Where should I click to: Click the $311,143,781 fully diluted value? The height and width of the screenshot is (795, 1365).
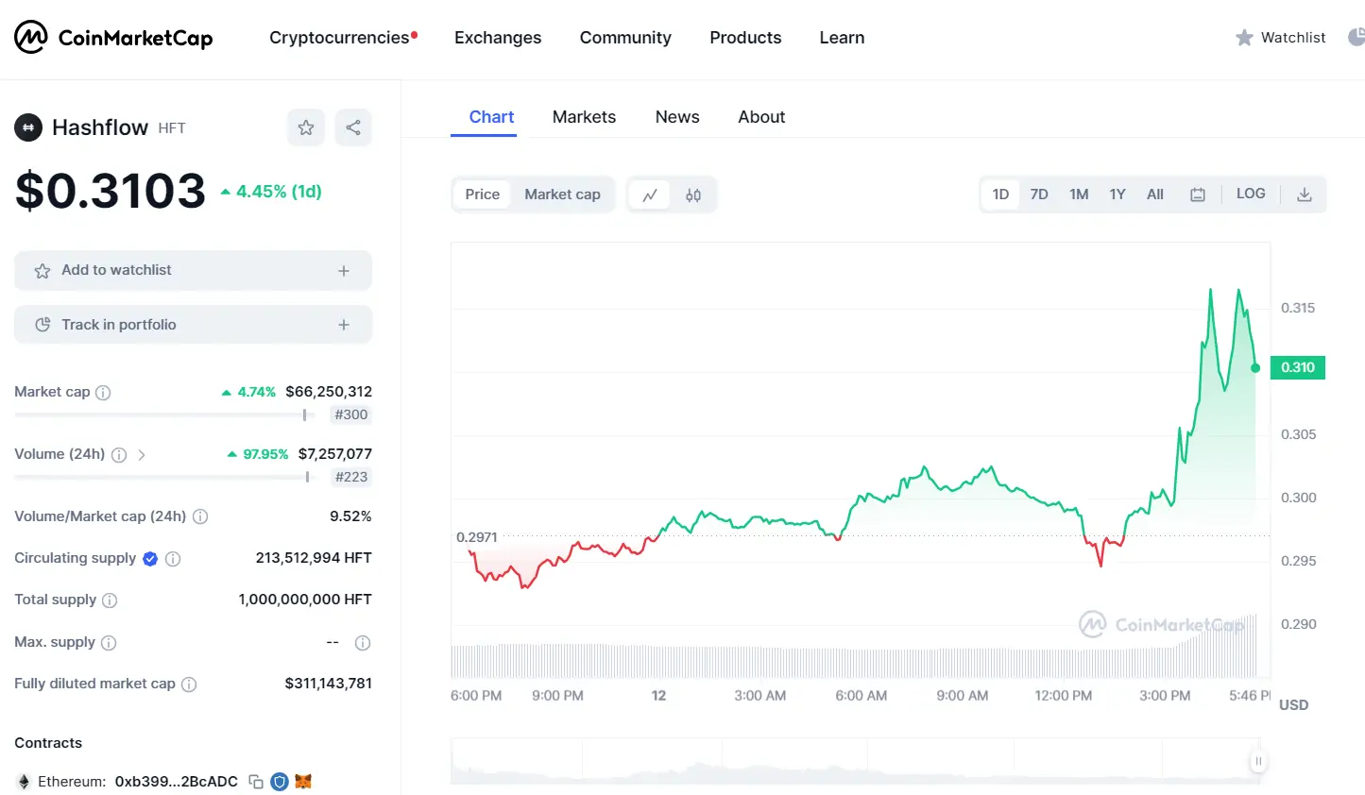coord(329,684)
